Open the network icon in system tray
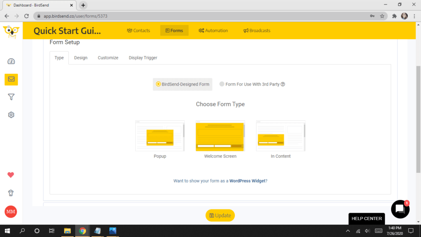Image resolution: width=421 pixels, height=237 pixels. (x=358, y=231)
